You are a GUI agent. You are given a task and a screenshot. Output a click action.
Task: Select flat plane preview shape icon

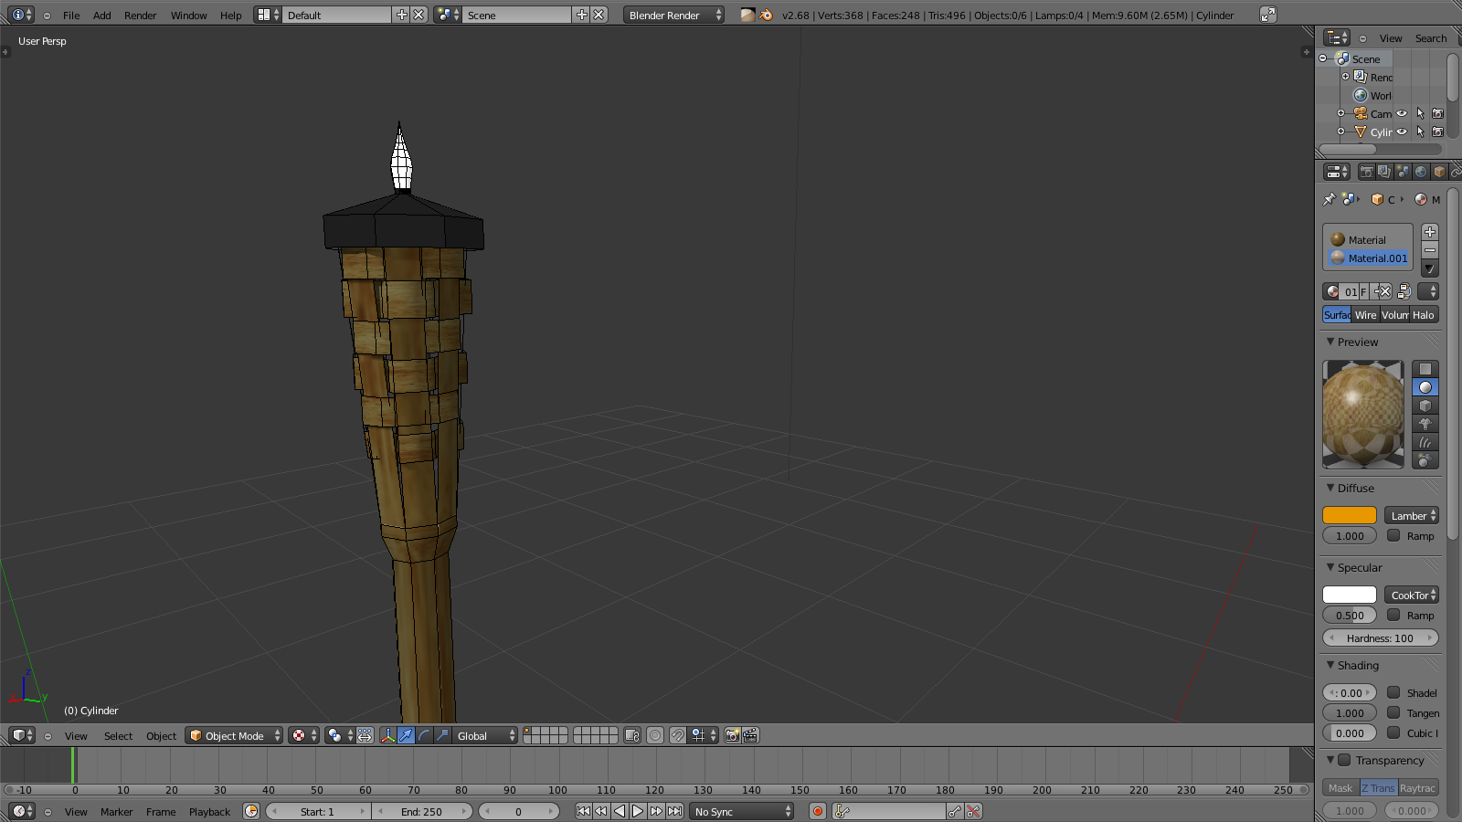(x=1425, y=369)
